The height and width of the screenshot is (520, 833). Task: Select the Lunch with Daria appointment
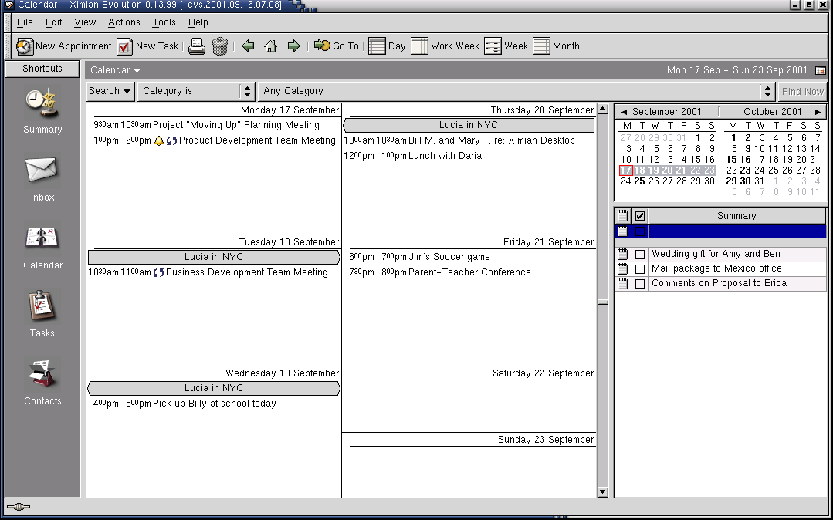point(444,156)
